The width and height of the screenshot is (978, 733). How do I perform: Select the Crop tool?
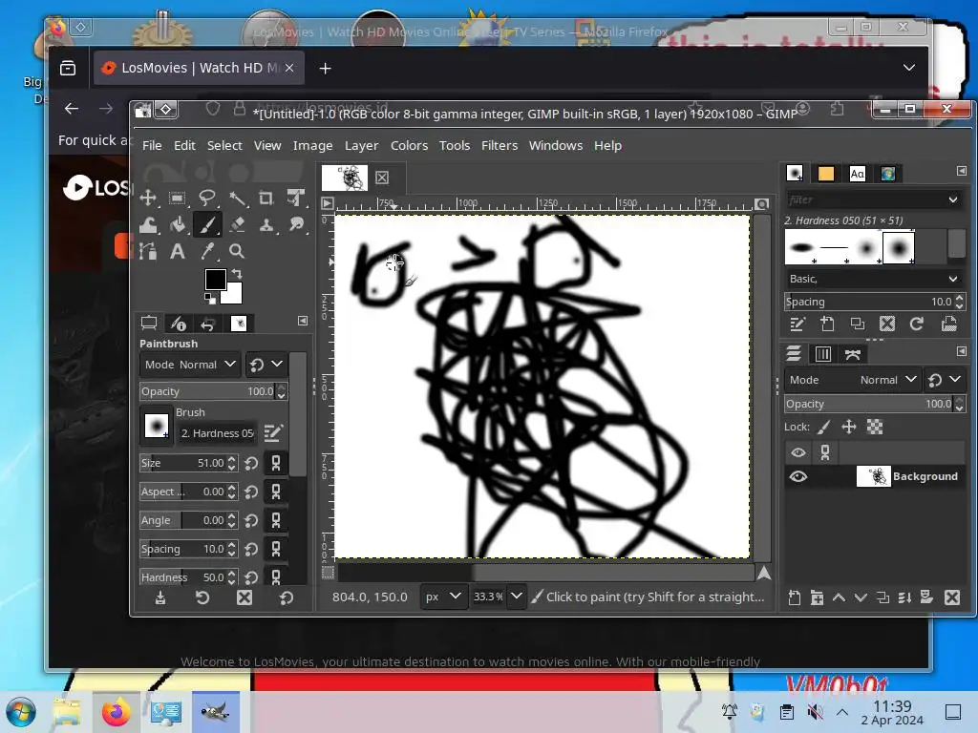click(x=266, y=199)
